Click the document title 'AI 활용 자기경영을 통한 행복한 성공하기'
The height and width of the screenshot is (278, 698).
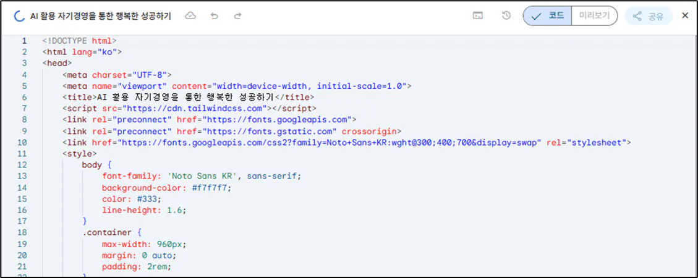(100, 16)
